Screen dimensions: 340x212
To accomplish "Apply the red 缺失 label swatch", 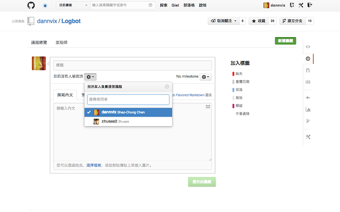I will [233, 74].
